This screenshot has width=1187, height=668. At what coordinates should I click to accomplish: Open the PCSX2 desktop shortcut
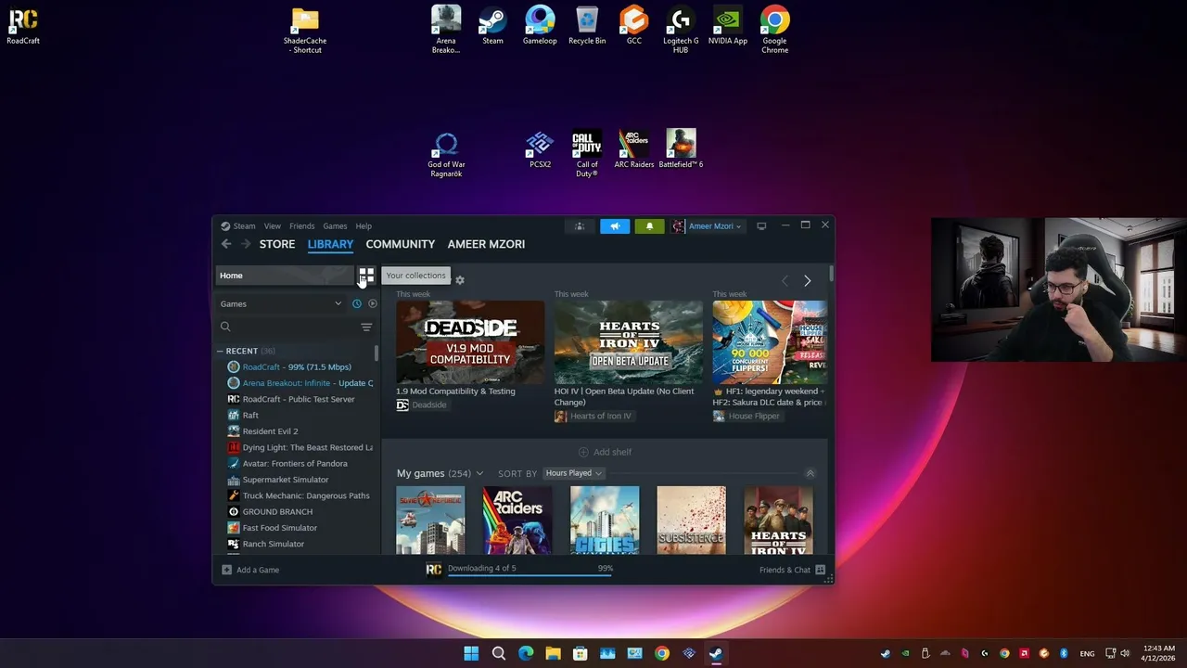click(540, 149)
